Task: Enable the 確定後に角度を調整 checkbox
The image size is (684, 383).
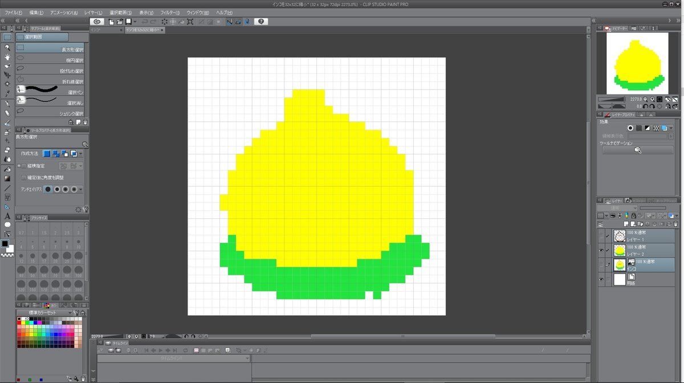Action: (23, 177)
